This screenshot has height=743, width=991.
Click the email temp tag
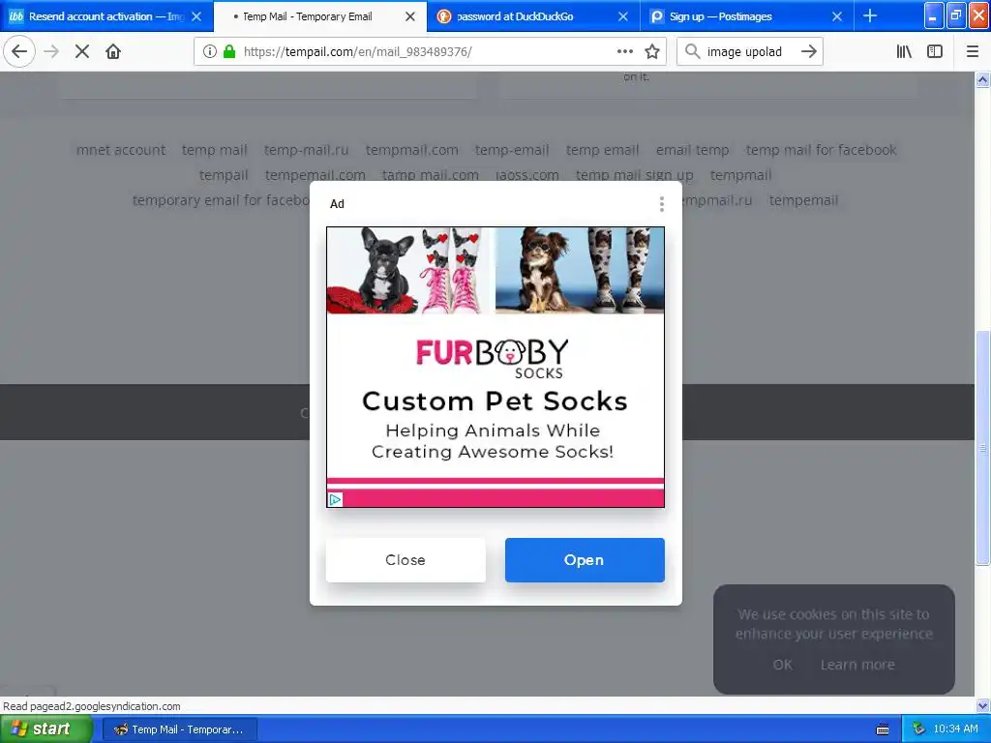[693, 150]
